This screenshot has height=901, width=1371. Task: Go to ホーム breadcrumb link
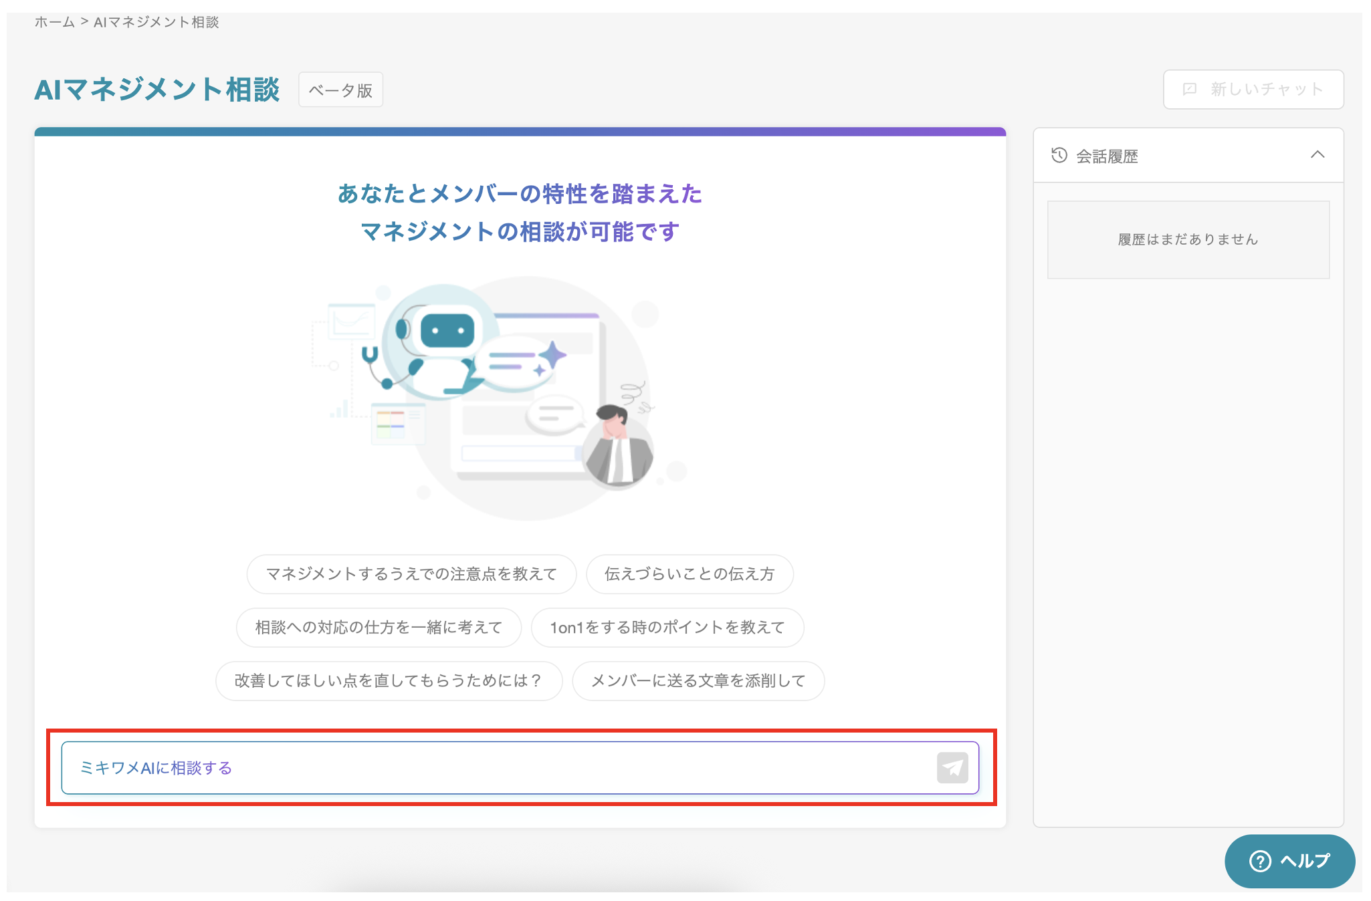coord(54,22)
